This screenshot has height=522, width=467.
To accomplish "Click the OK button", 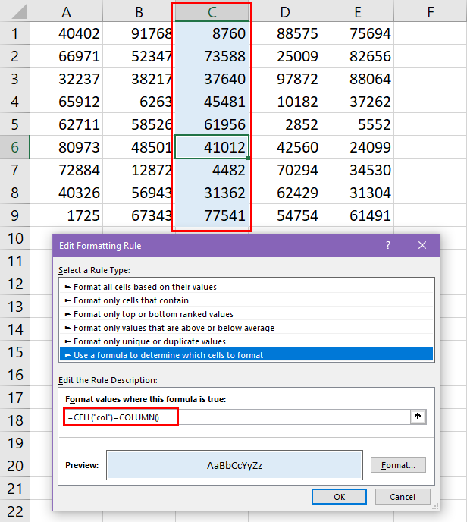I will [339, 497].
